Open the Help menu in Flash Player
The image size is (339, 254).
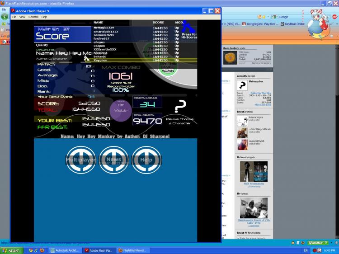point(44,17)
